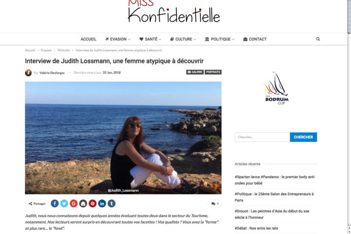Pin article with Pinterest icon
351x234 pixels.
click(93, 204)
